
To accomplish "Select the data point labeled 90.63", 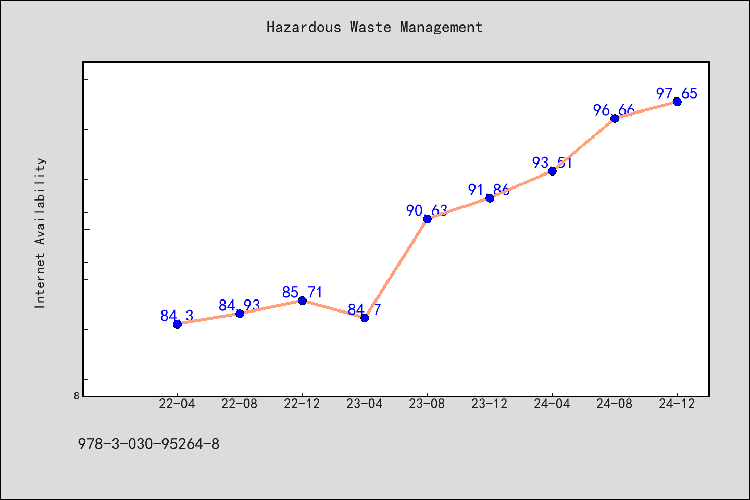I will point(427,219).
